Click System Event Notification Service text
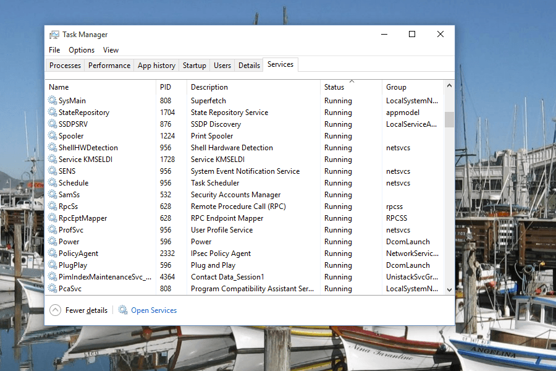 [x=245, y=171]
